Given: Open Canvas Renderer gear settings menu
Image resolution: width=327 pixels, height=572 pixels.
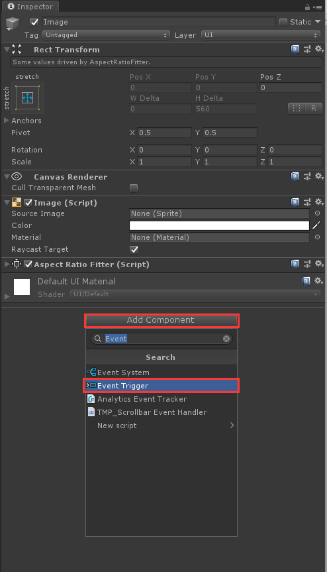Looking at the screenshot, I should point(319,176).
